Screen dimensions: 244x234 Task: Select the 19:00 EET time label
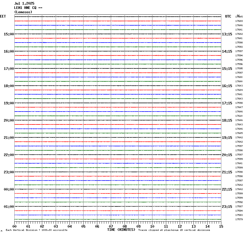[x=9, y=103]
